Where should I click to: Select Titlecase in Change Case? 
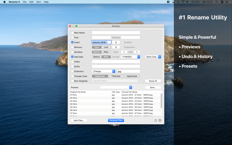116,76
